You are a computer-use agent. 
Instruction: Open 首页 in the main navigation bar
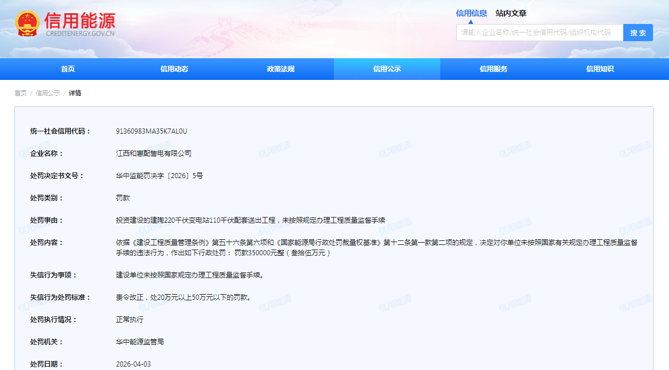(67, 69)
